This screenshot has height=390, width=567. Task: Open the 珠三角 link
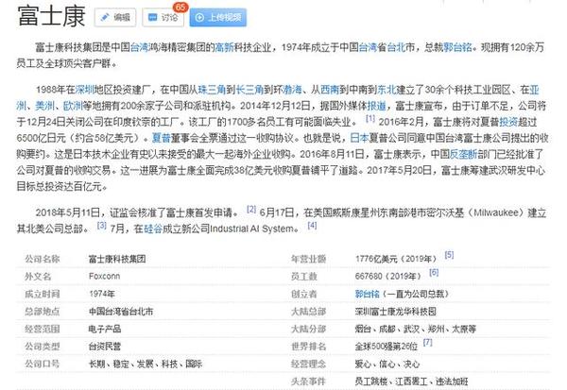213,90
